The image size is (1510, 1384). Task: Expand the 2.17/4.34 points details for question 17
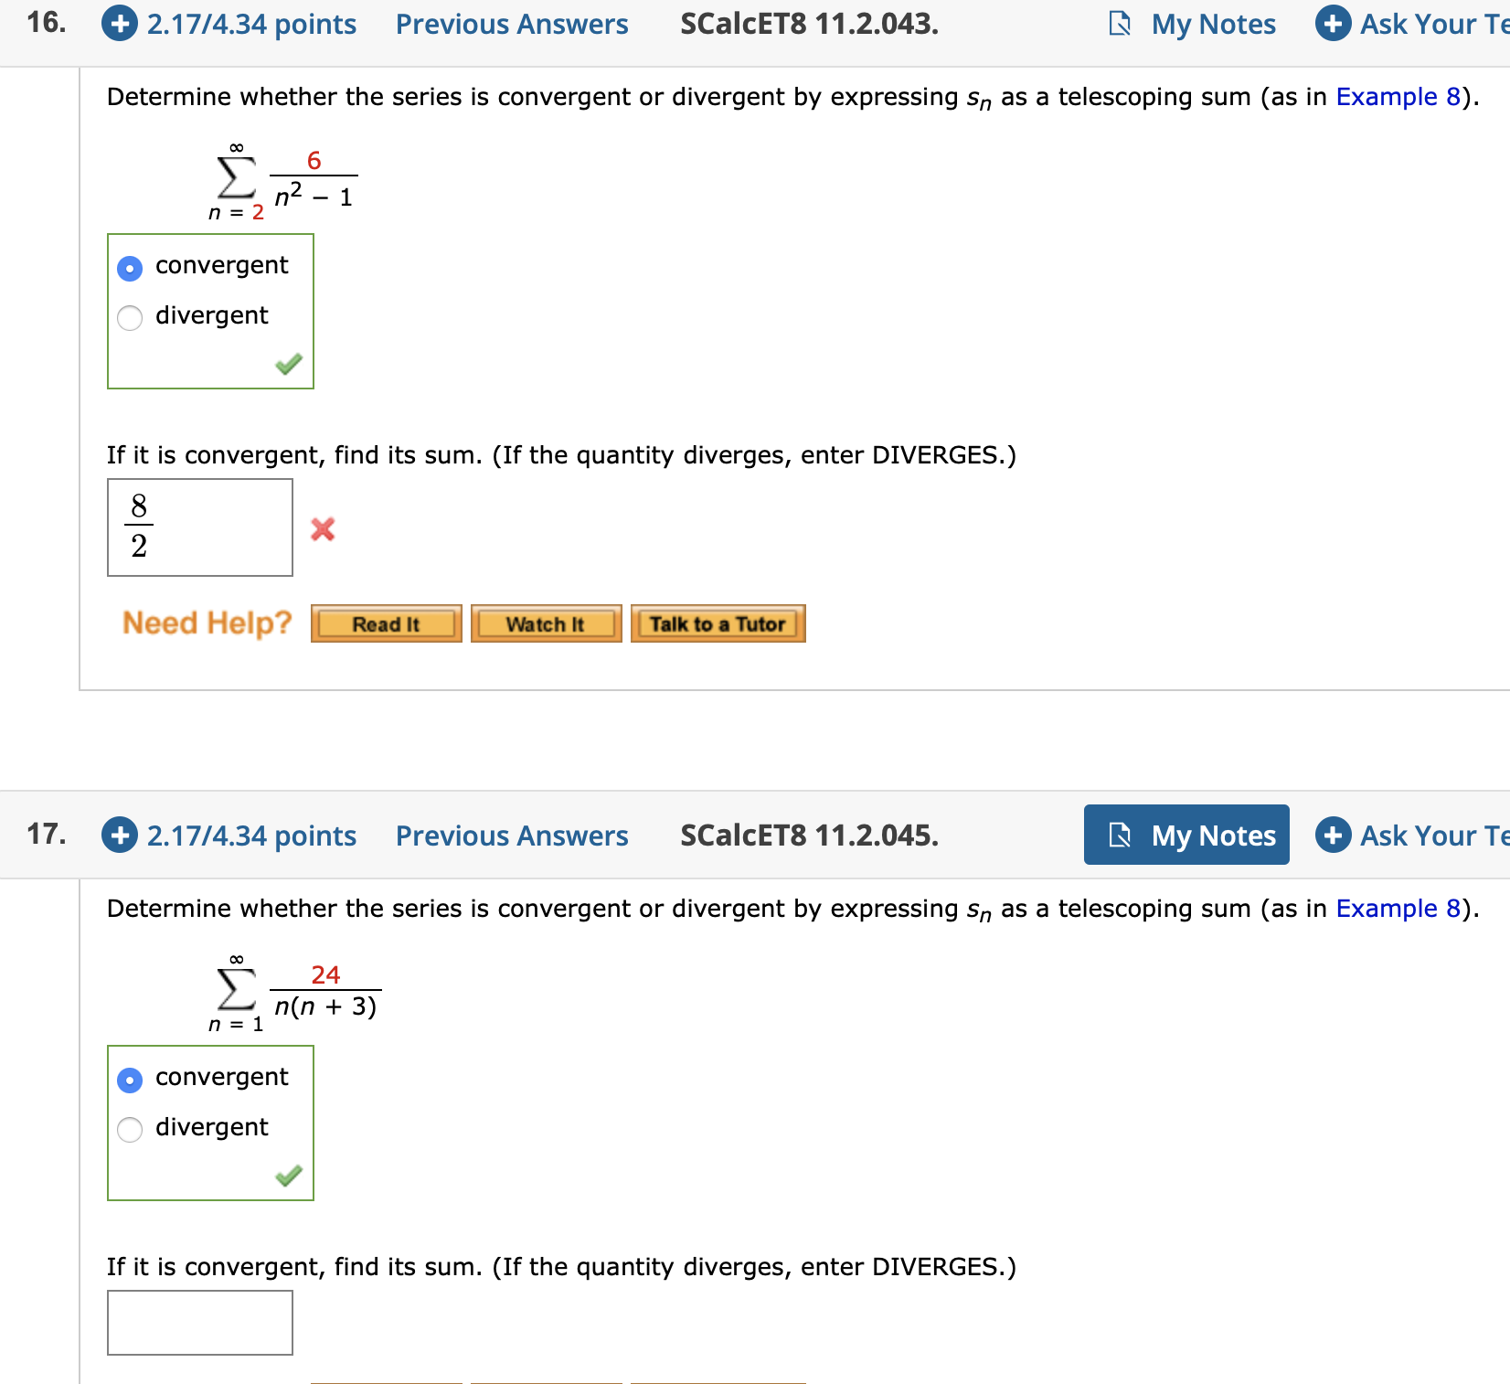[251, 835]
